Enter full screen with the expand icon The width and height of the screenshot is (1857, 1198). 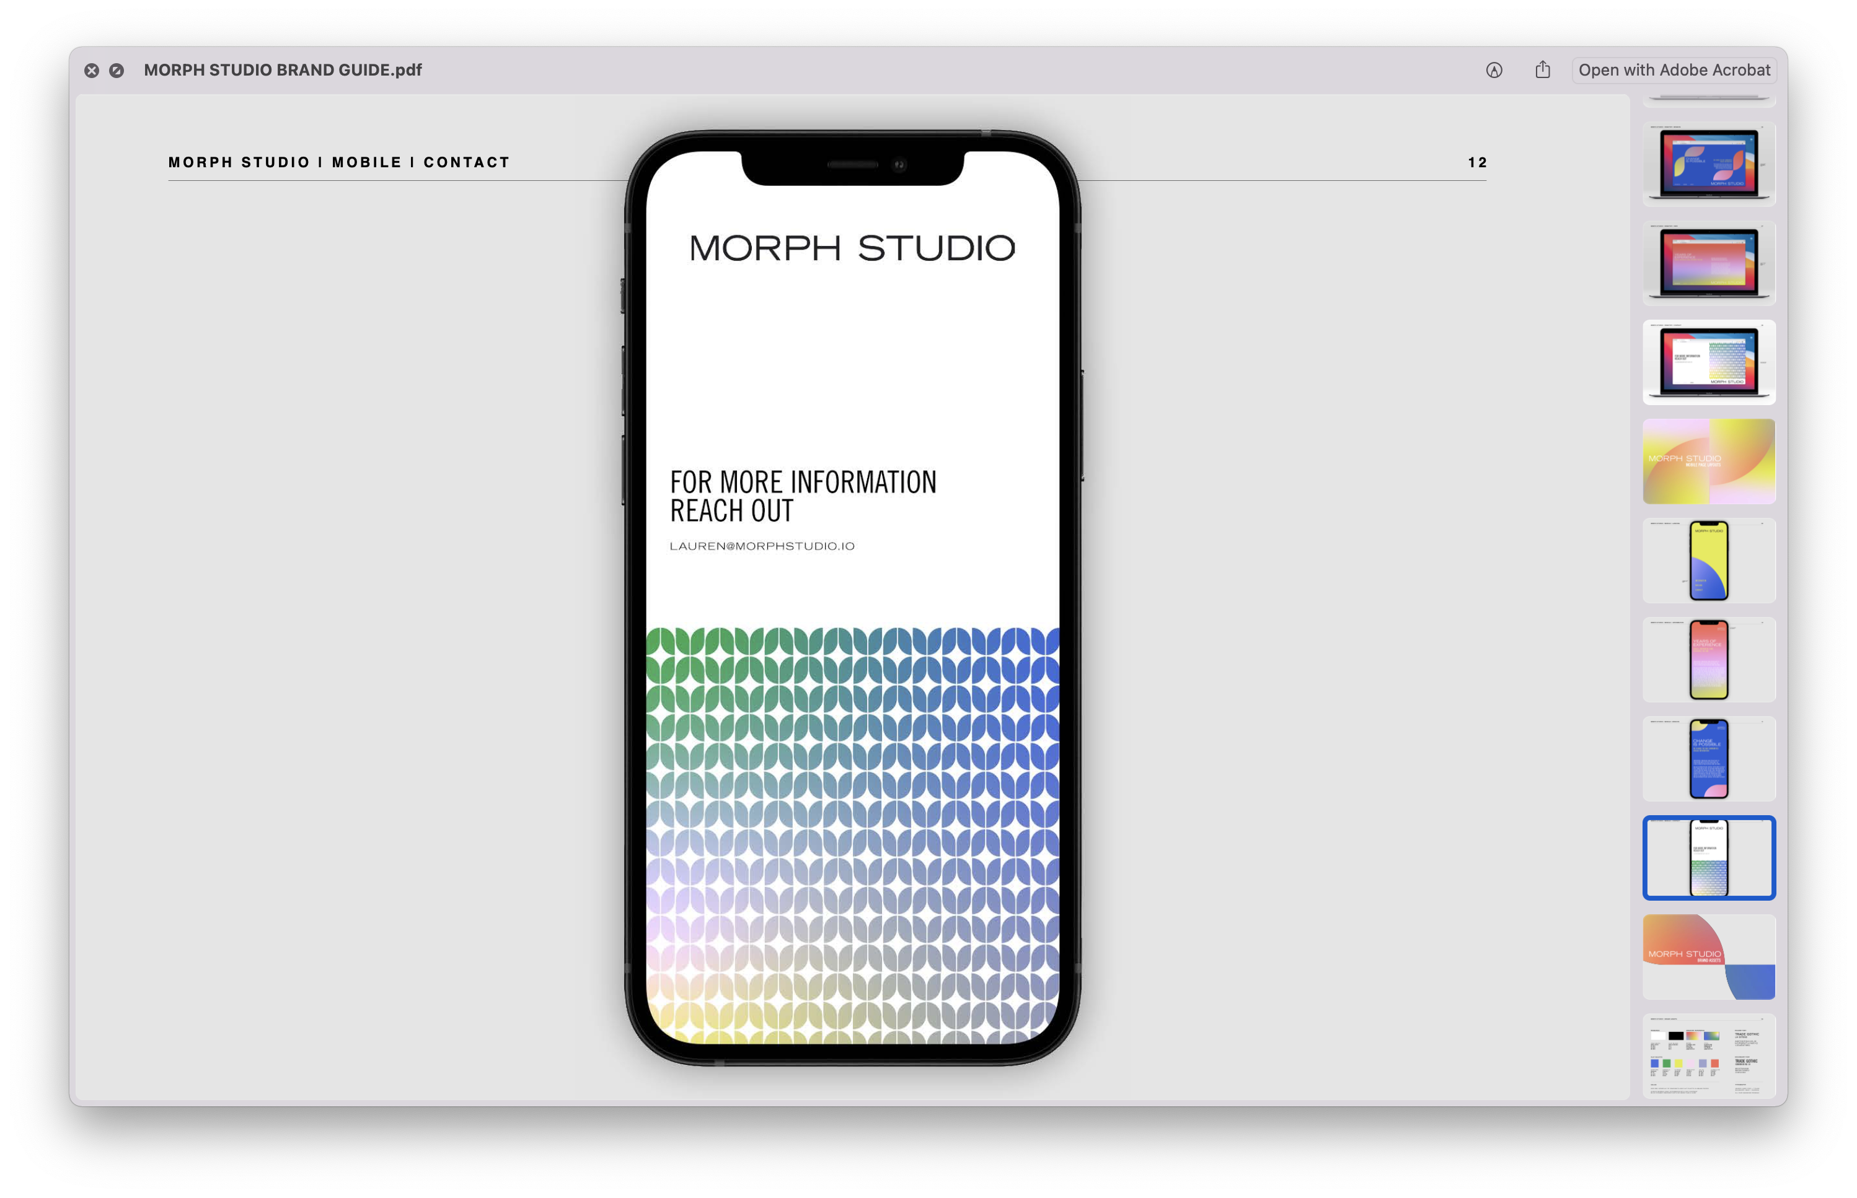click(116, 70)
